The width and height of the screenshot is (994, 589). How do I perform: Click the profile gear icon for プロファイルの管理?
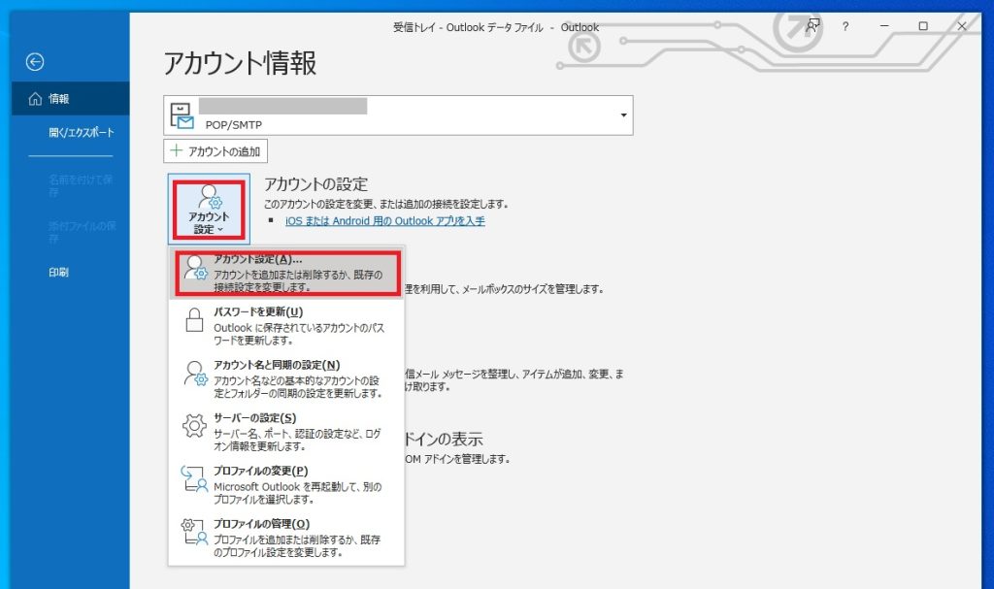coord(194,532)
